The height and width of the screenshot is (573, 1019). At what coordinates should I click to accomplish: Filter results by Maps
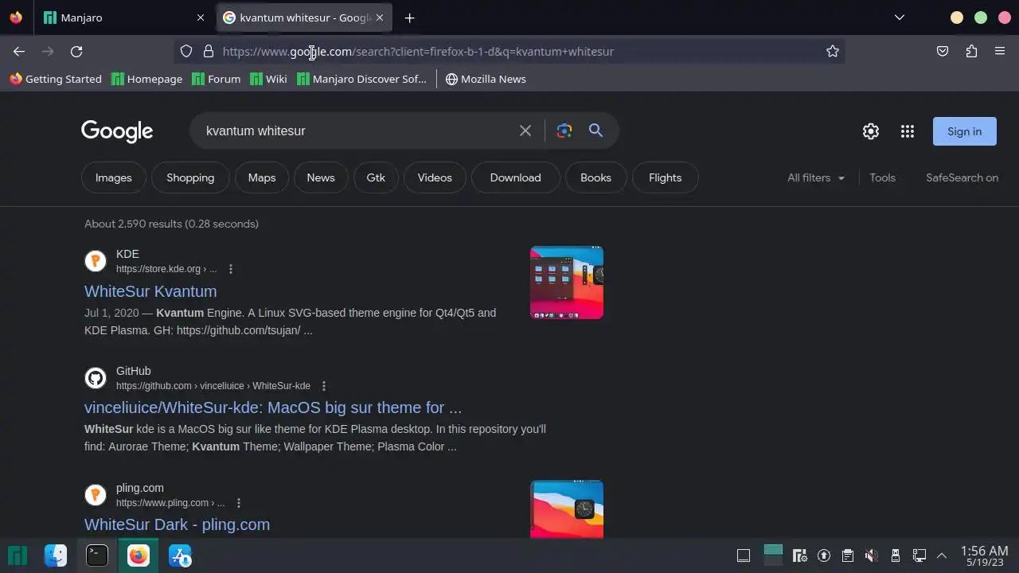coord(262,177)
